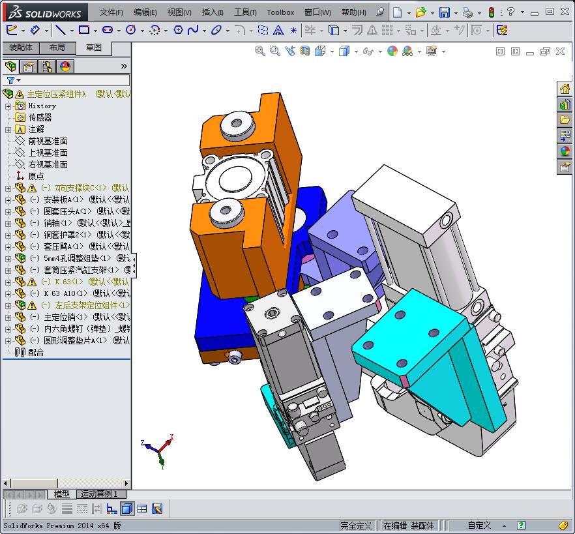Select the Polygon sketch tool

(x=178, y=30)
